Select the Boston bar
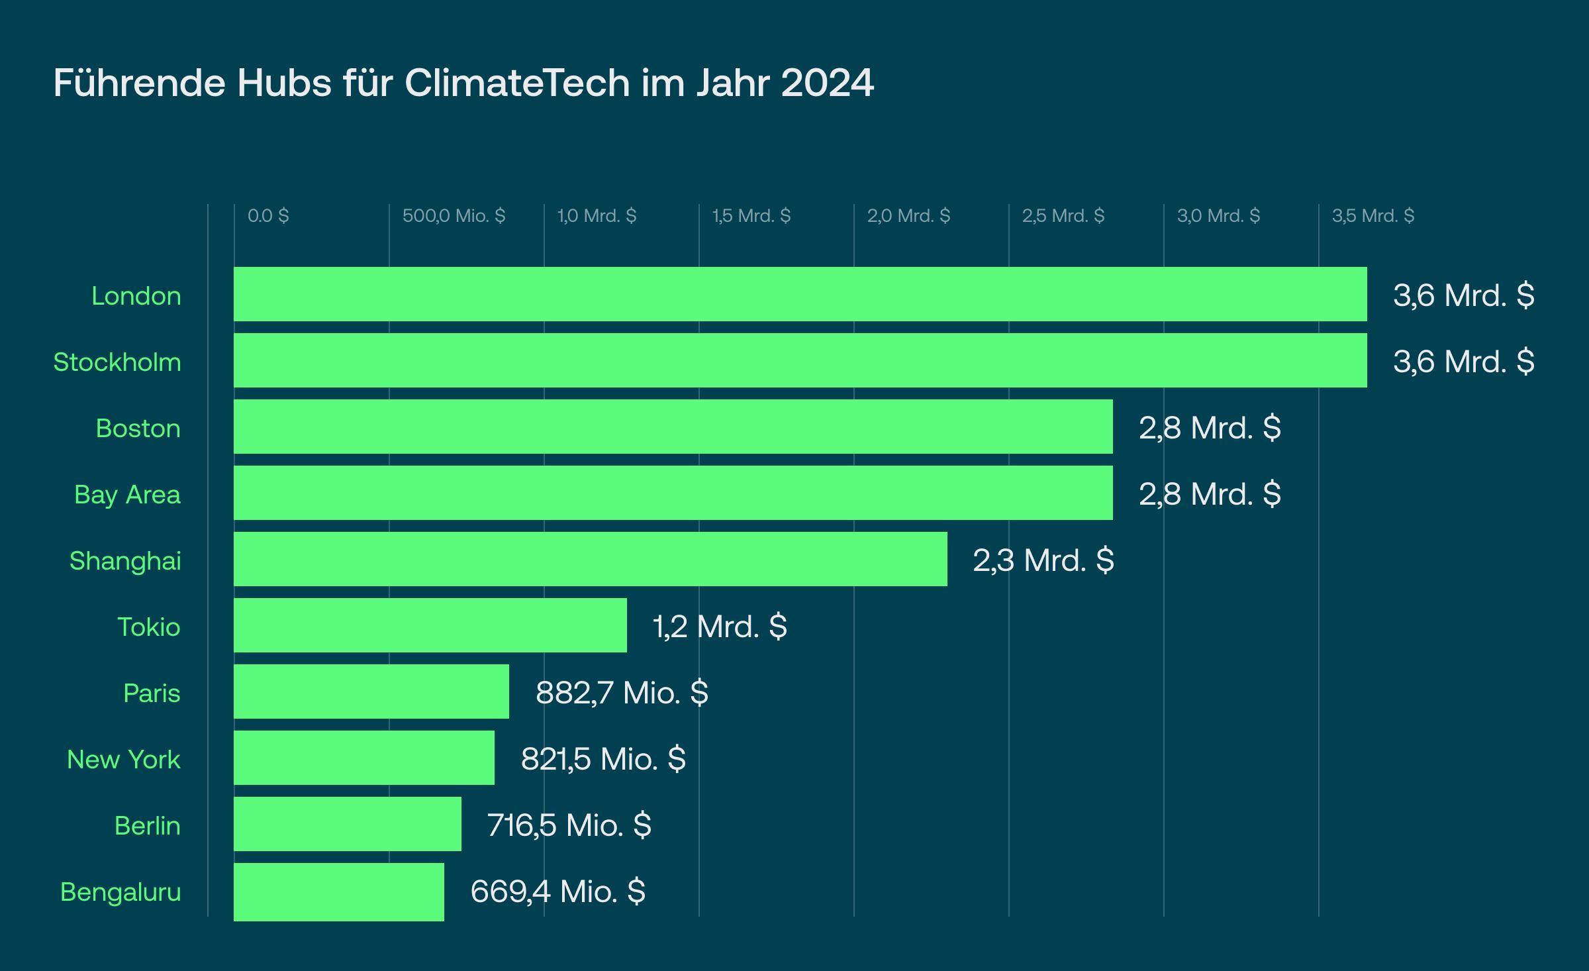 pyautogui.click(x=673, y=427)
